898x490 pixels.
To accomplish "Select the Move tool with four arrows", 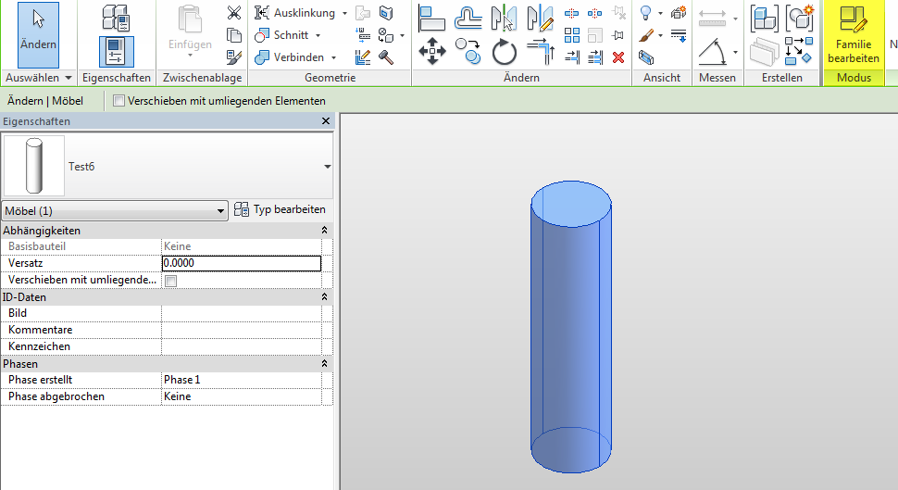I will tap(432, 51).
